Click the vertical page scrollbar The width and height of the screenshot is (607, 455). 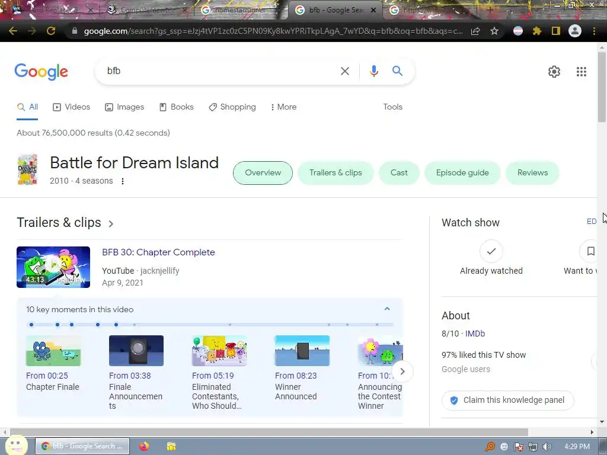(602, 87)
